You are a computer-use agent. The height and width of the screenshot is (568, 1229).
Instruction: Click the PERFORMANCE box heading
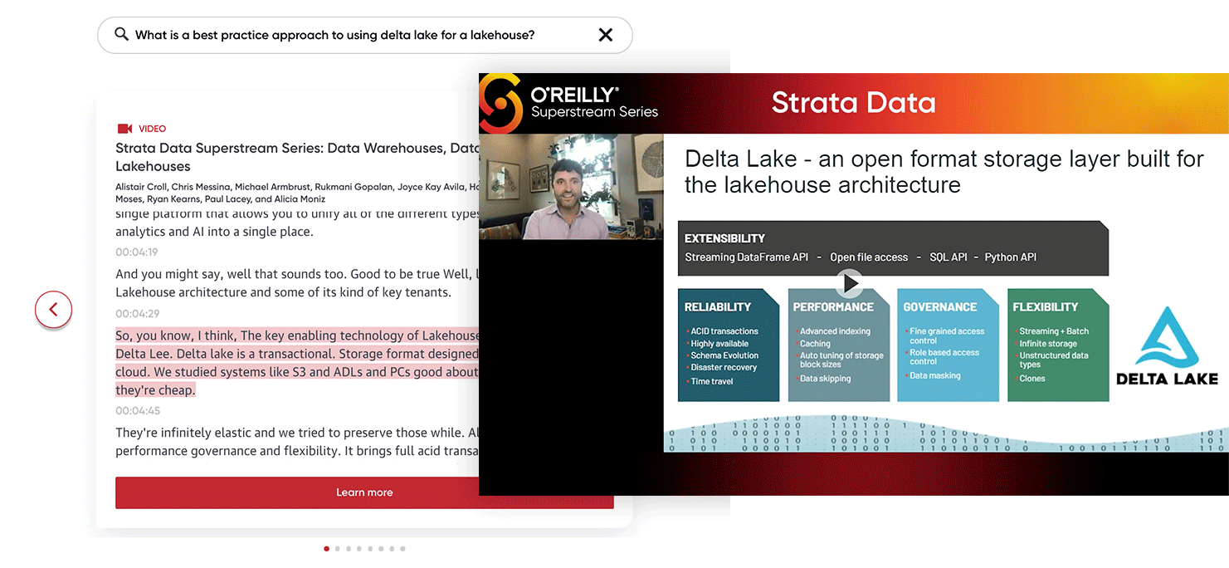point(833,307)
